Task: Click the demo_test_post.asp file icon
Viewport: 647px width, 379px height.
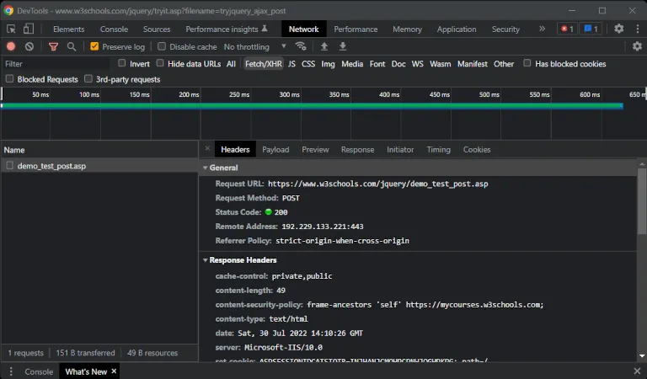Action: pyautogui.click(x=9, y=166)
